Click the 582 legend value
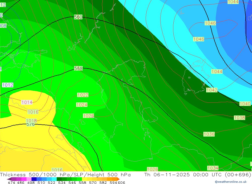This screenshot has height=184, width=252. (103, 182)
